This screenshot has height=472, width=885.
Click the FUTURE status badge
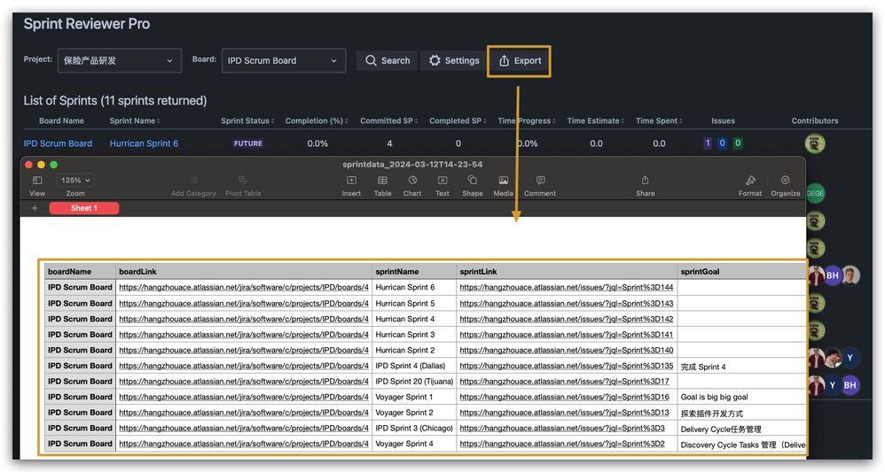coord(247,143)
